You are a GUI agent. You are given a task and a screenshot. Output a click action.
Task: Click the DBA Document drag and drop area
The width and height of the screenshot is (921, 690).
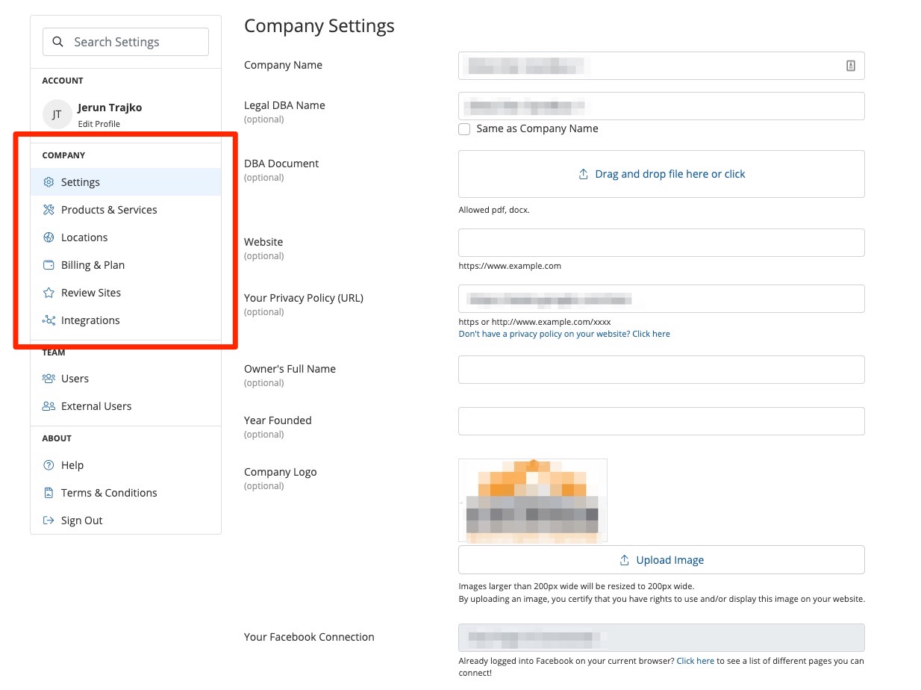tap(661, 174)
